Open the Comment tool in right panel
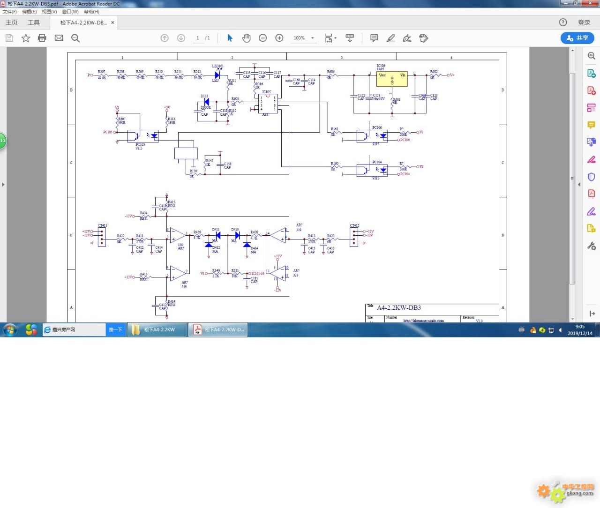The width and height of the screenshot is (600, 508). coord(592,125)
